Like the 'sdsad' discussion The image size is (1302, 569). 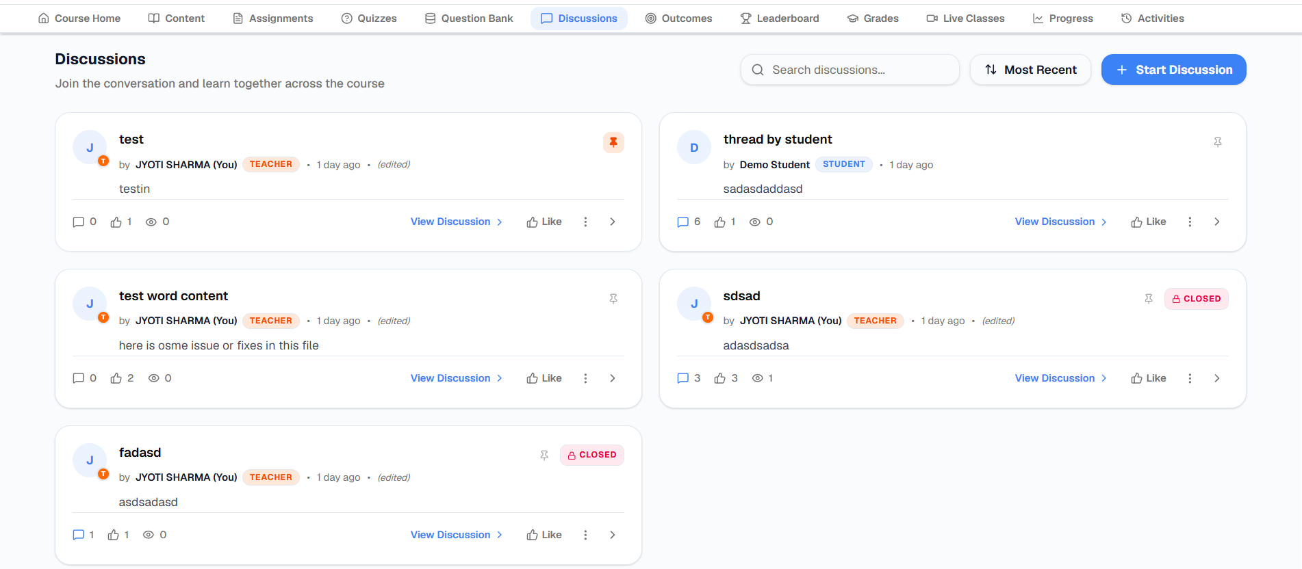1148,378
